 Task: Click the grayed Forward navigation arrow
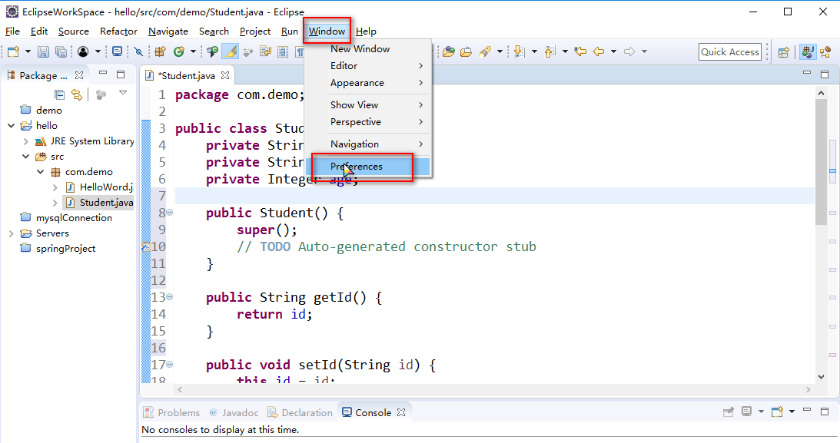(630, 51)
